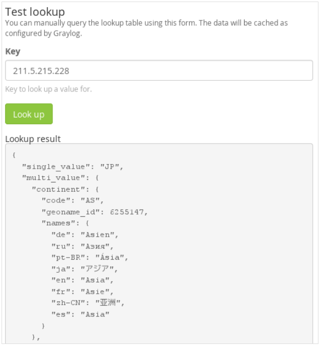The height and width of the screenshot is (345, 320).
Task: Click the "Lookup result" label
Action: tap(33, 139)
